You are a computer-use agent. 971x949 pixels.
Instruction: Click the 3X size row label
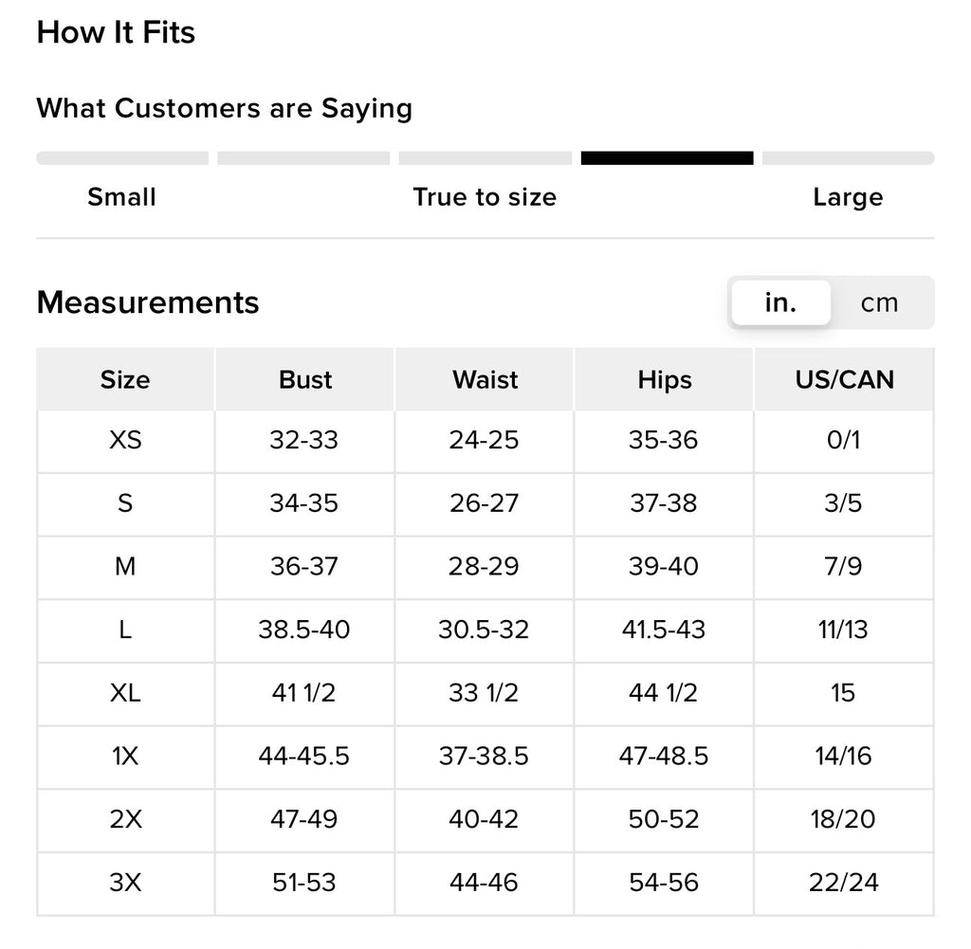[125, 883]
